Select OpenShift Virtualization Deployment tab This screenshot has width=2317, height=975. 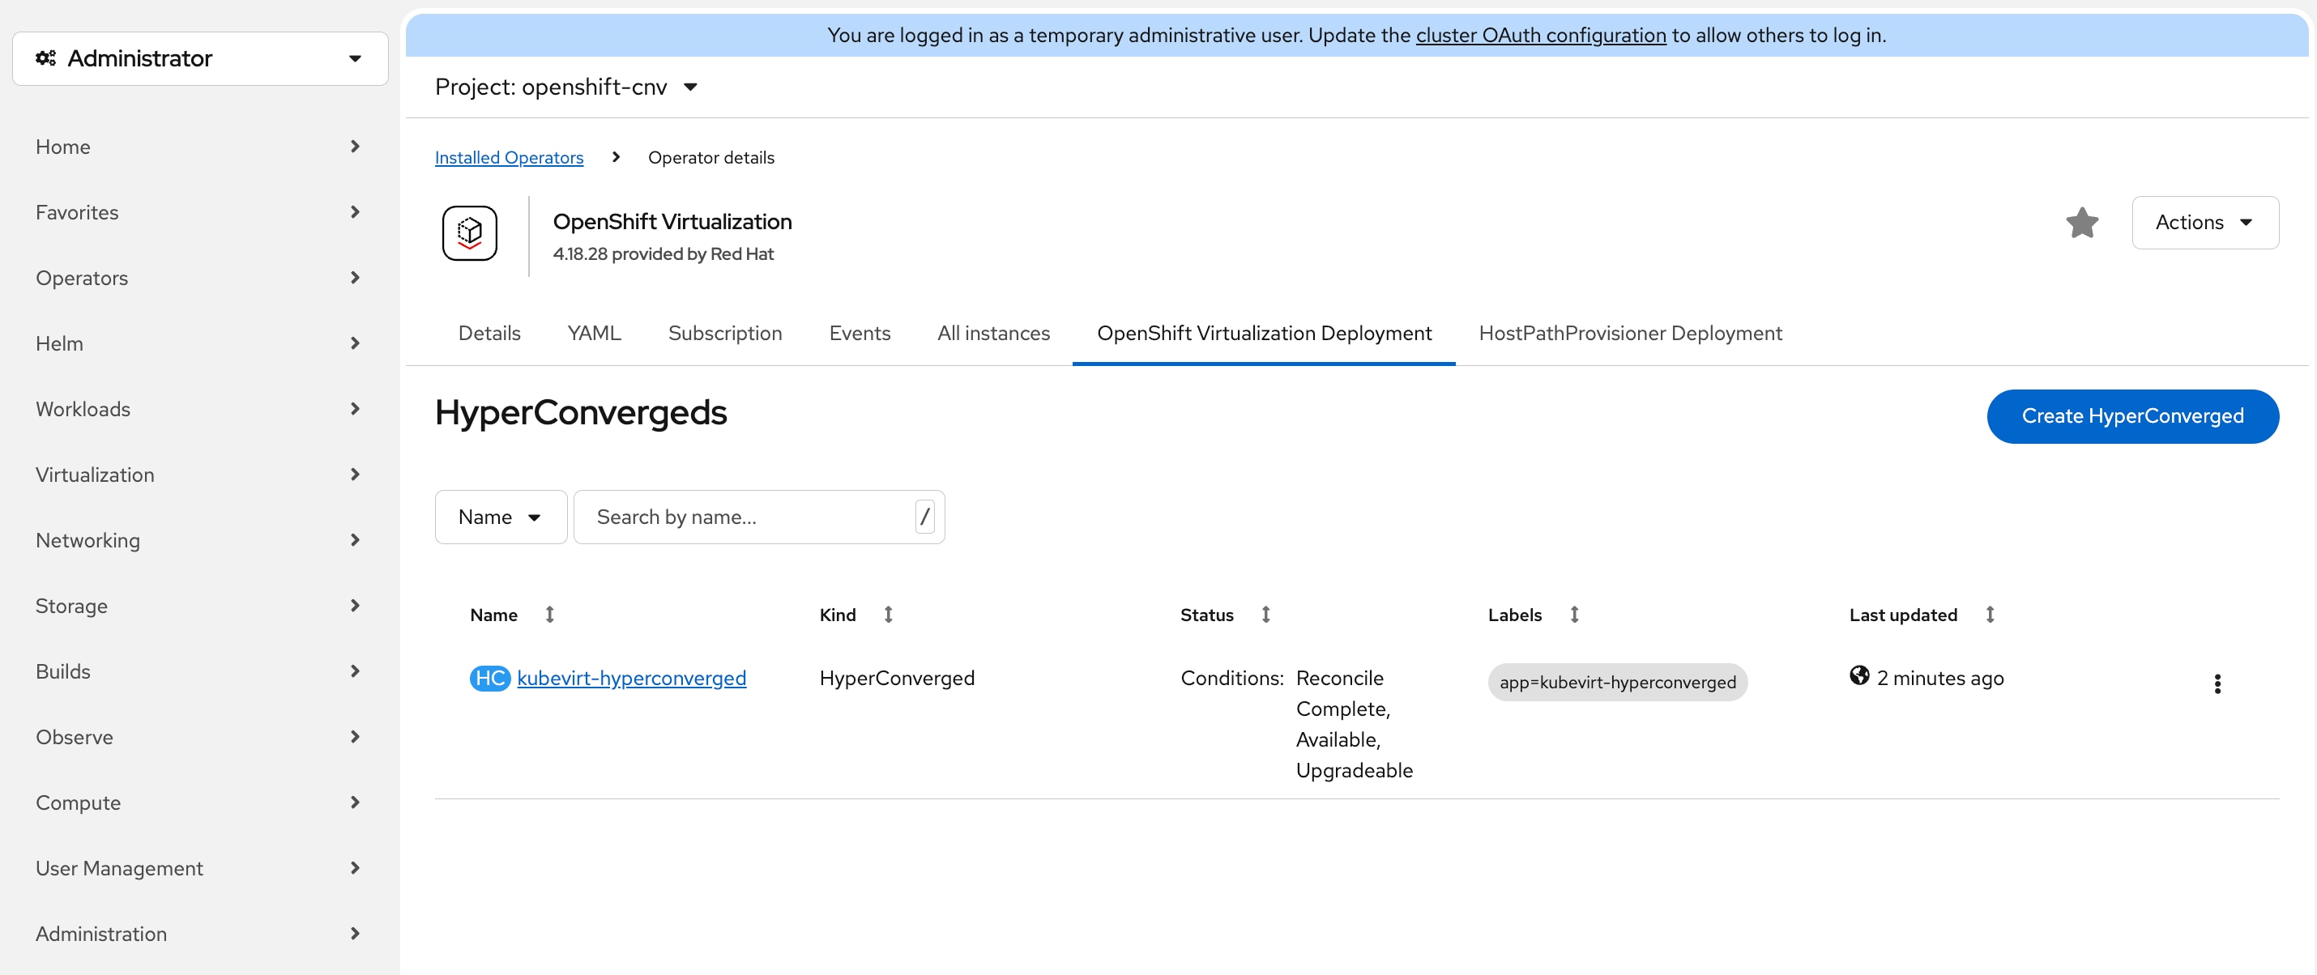(x=1264, y=334)
